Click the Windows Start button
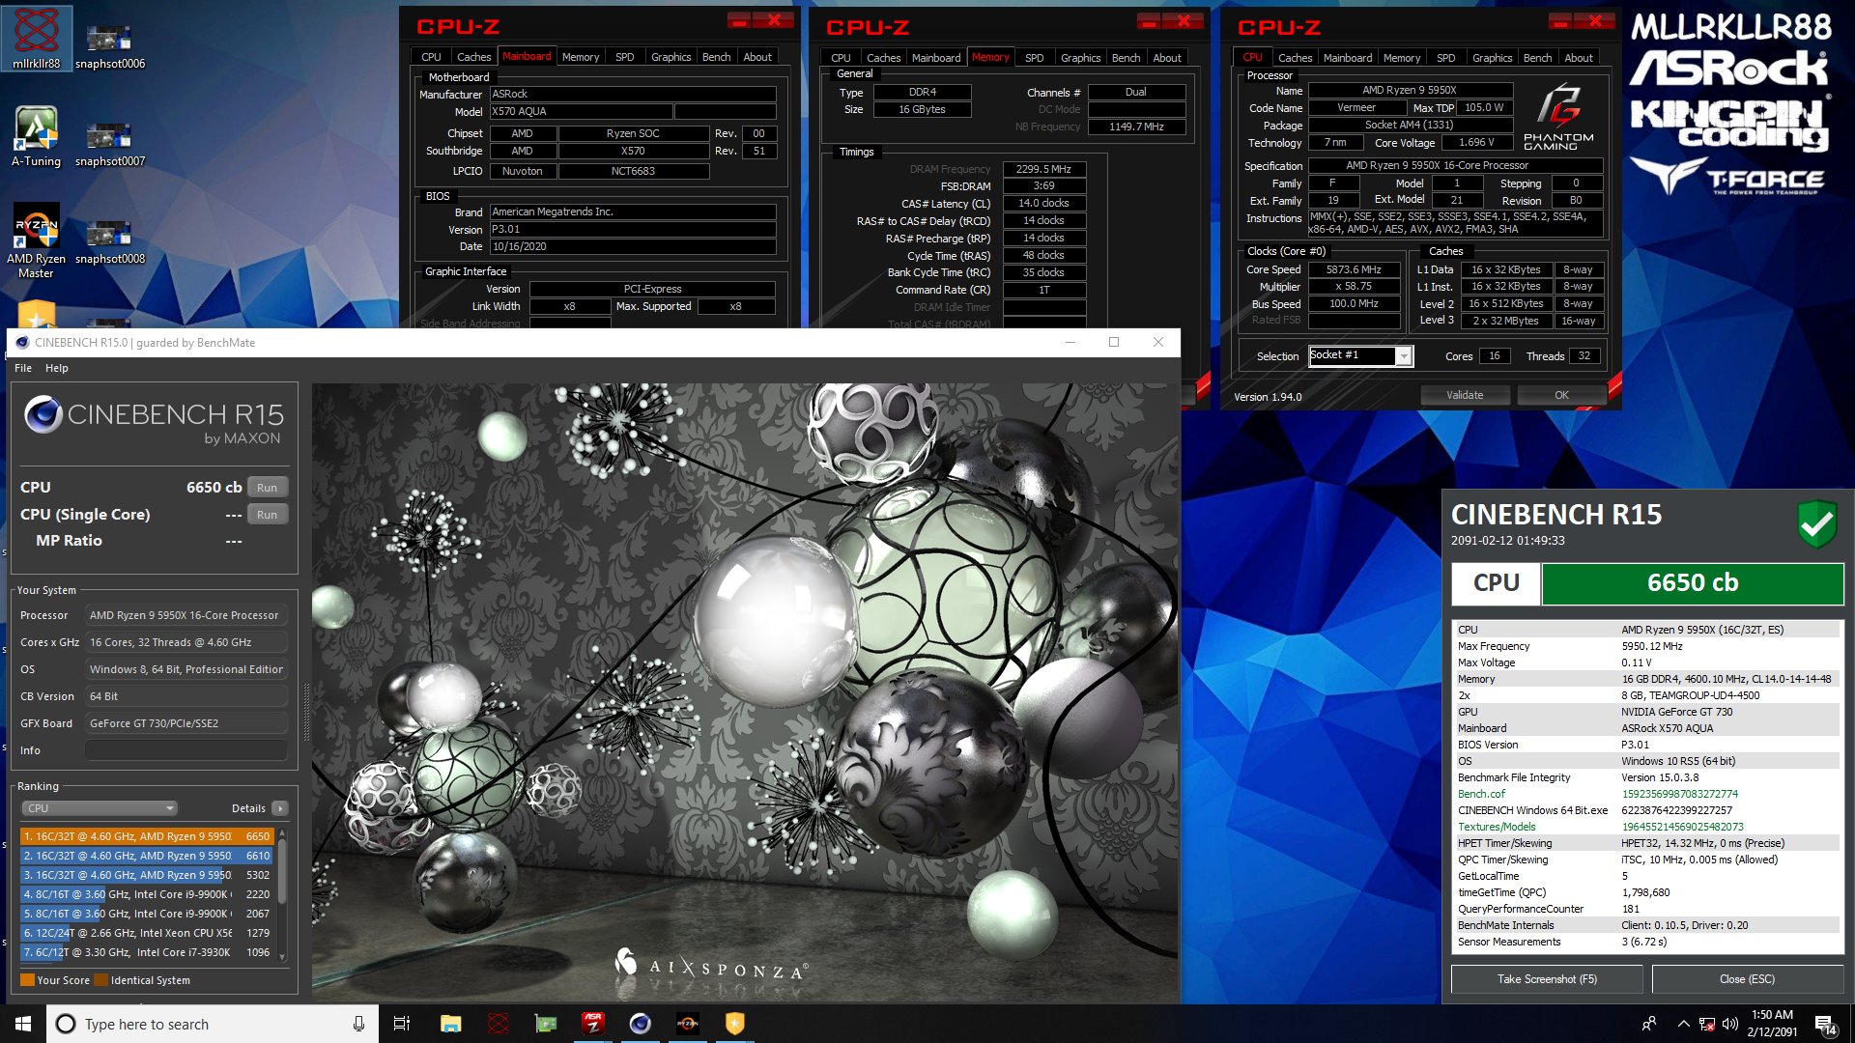Viewport: 1855px width, 1043px height. point(23,1024)
